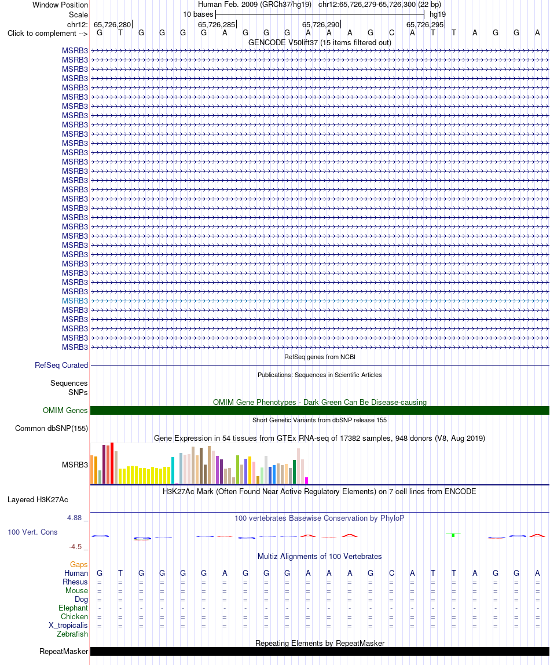Viewport: 550px width, 665px height.
Task: Select the Dog alignment row label
Action: (x=82, y=600)
